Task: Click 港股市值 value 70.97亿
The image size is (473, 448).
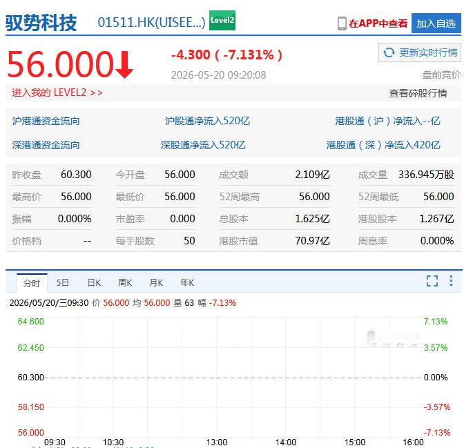Action: tap(312, 241)
